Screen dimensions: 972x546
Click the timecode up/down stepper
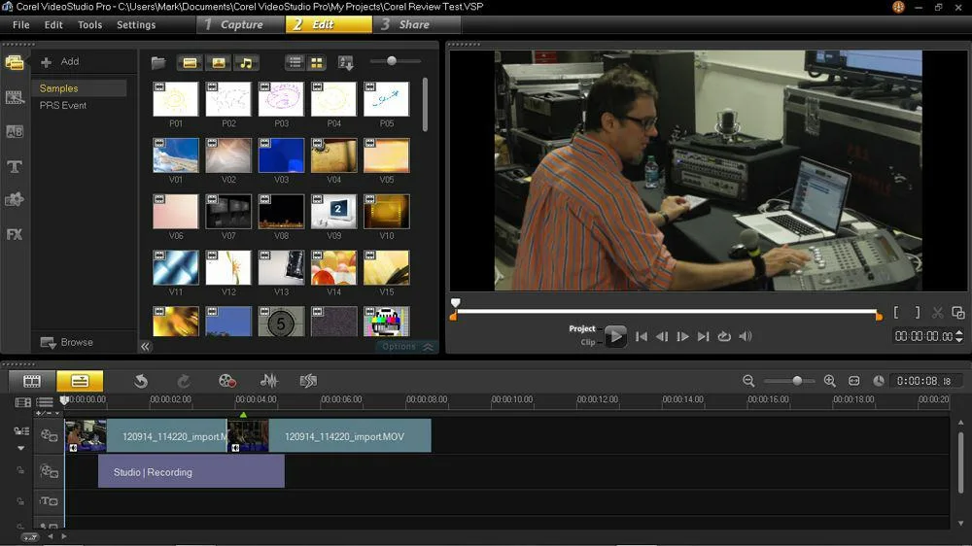click(959, 336)
